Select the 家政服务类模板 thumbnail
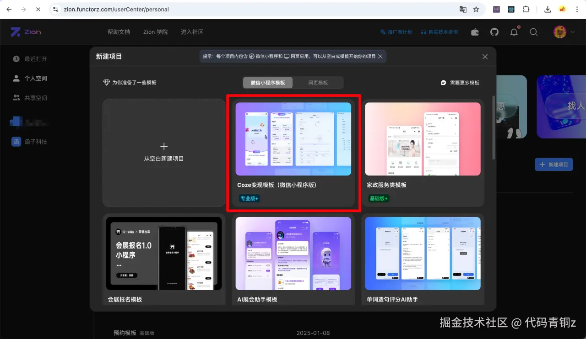This screenshot has height=339, width=586. (423, 139)
